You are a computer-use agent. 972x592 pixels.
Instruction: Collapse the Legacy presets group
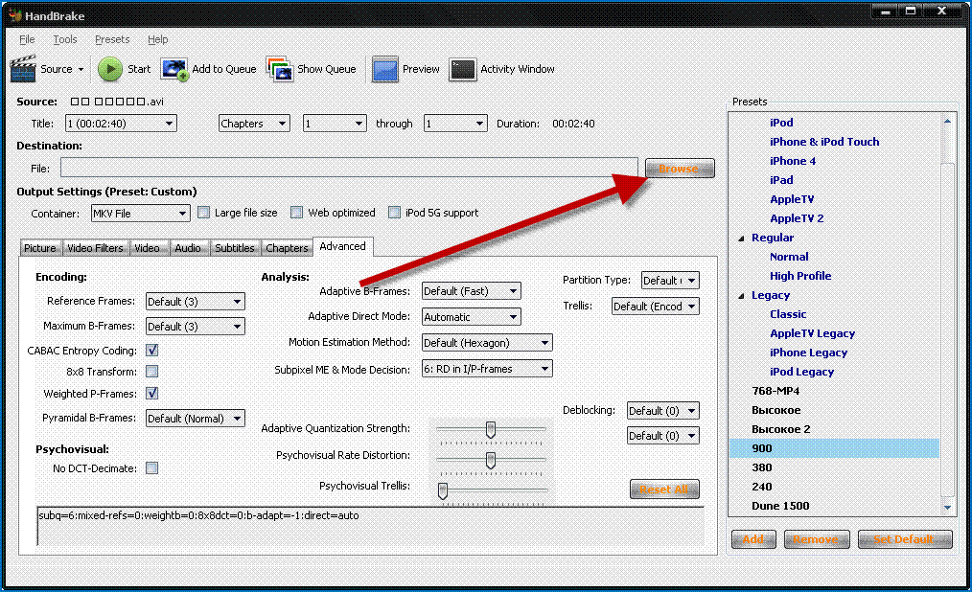(x=741, y=296)
